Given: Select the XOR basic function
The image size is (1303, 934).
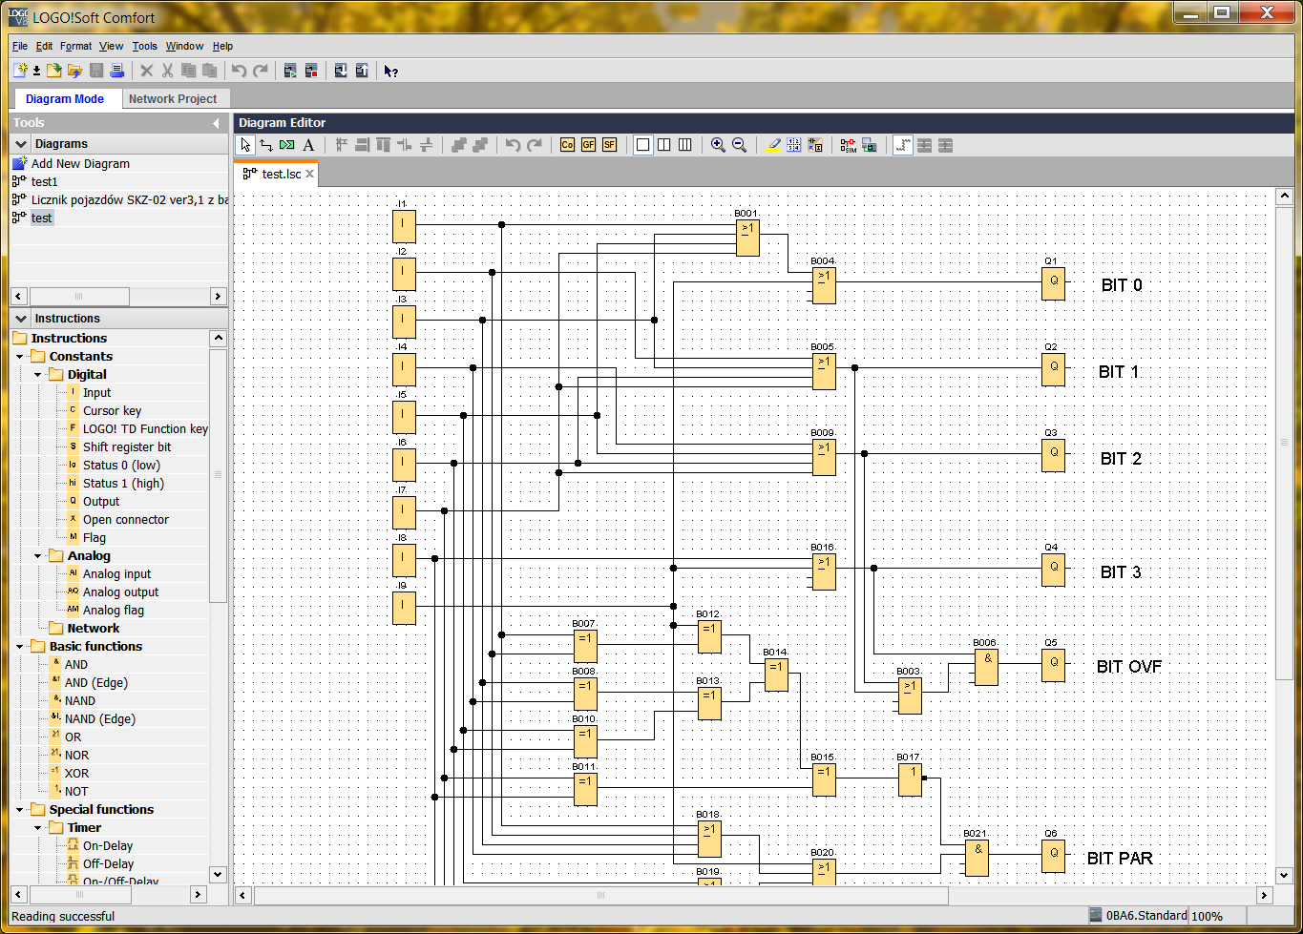Looking at the screenshot, I should pyautogui.click(x=76, y=774).
